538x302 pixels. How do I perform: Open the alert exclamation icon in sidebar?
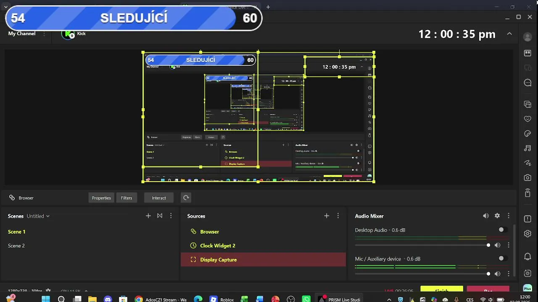coord(527,219)
